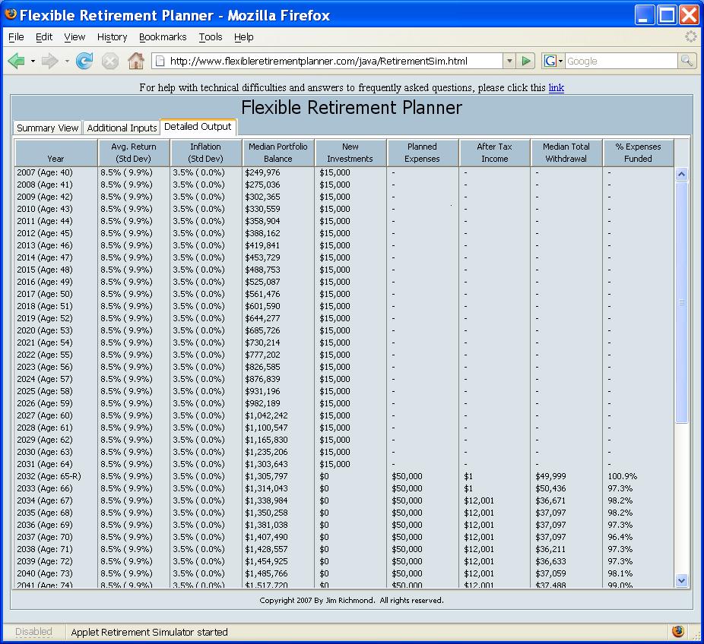Click the Disabled status bar label
The width and height of the screenshot is (704, 644).
tap(33, 631)
